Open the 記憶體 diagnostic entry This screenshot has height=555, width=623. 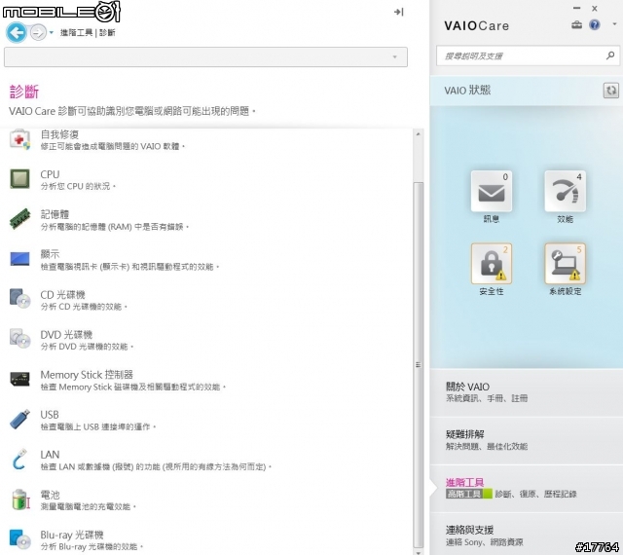[55, 214]
